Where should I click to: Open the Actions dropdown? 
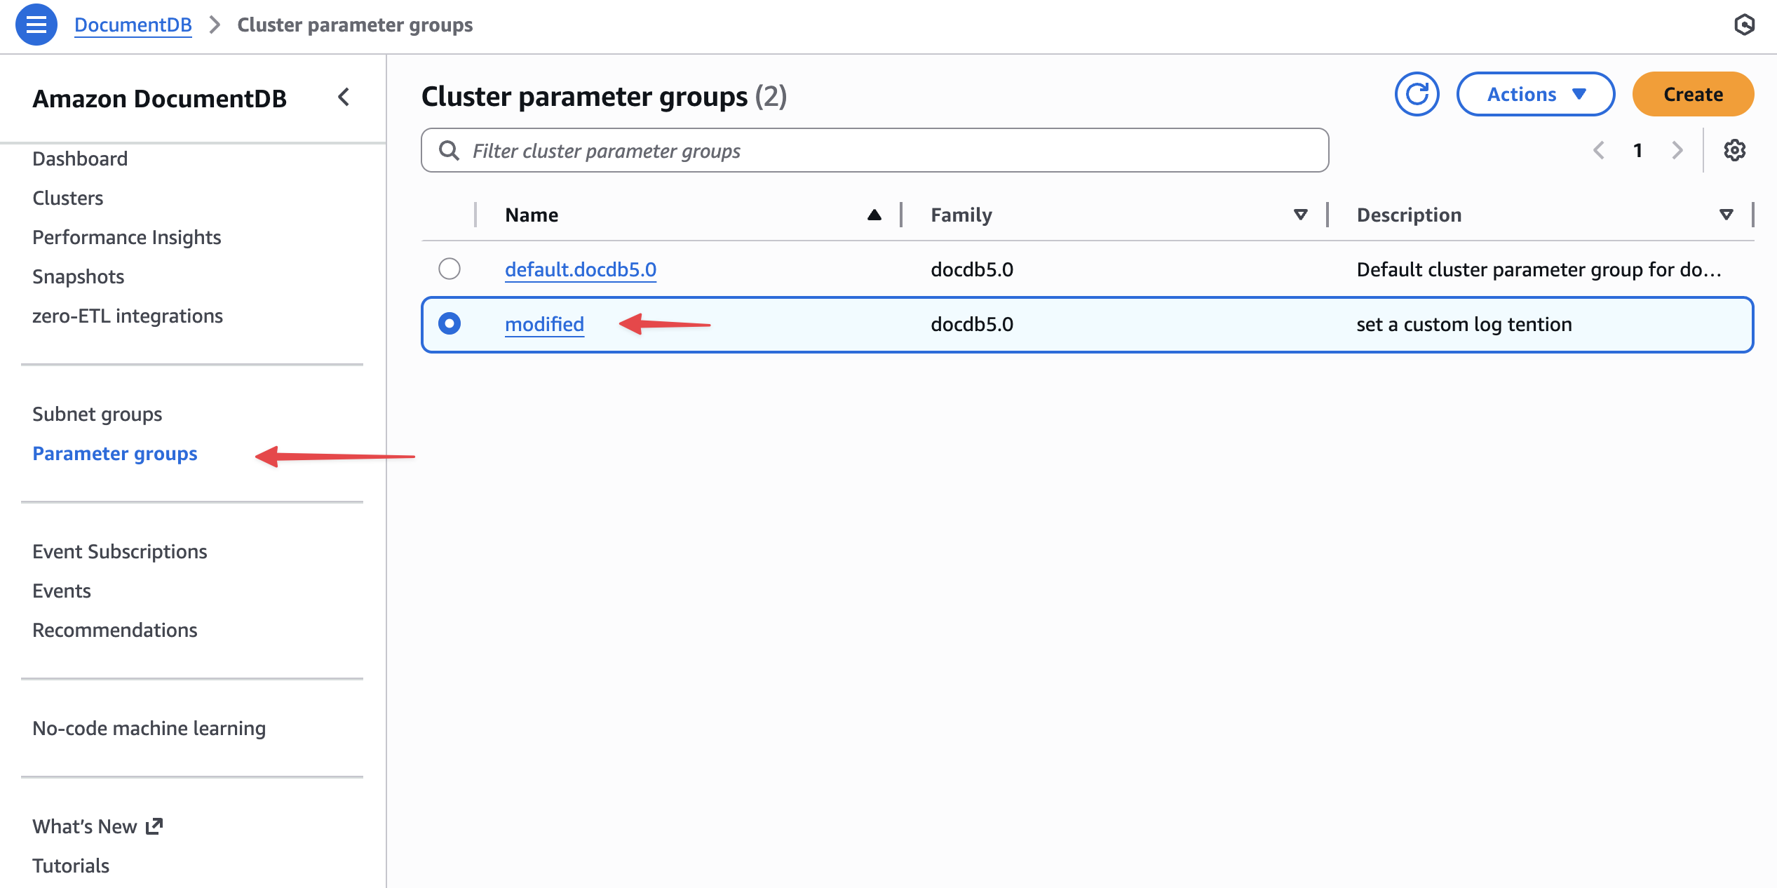pyautogui.click(x=1536, y=93)
